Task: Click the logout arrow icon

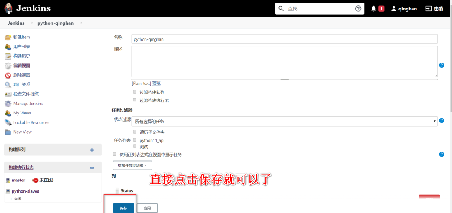Action: coord(429,9)
